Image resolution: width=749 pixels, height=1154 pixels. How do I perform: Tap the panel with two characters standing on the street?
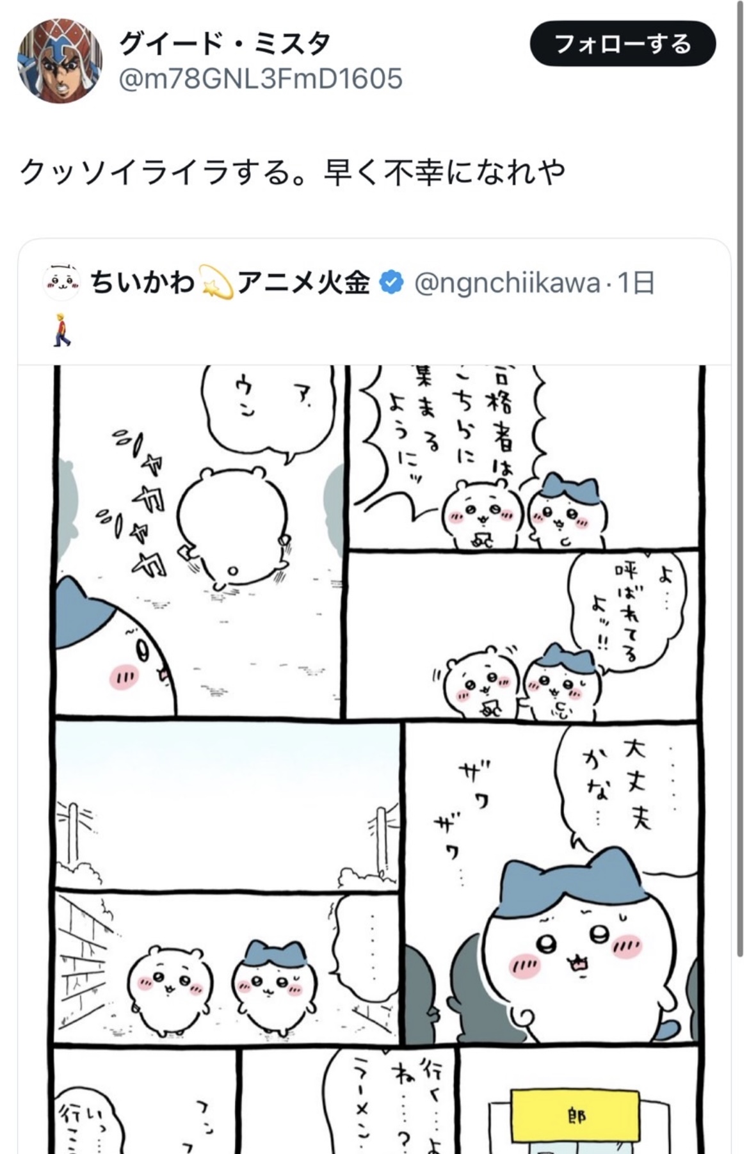coord(228,968)
